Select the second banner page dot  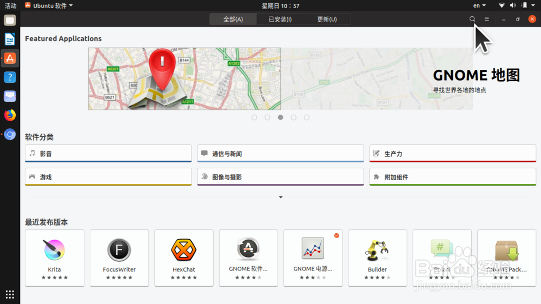[267, 117]
